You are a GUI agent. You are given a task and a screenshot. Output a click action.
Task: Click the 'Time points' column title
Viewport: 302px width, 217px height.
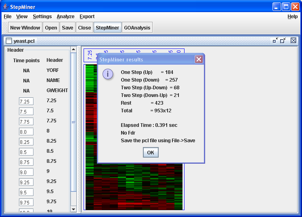[x=26, y=61]
